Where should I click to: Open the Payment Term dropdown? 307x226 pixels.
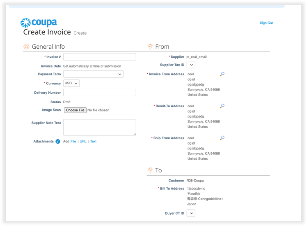point(93,74)
